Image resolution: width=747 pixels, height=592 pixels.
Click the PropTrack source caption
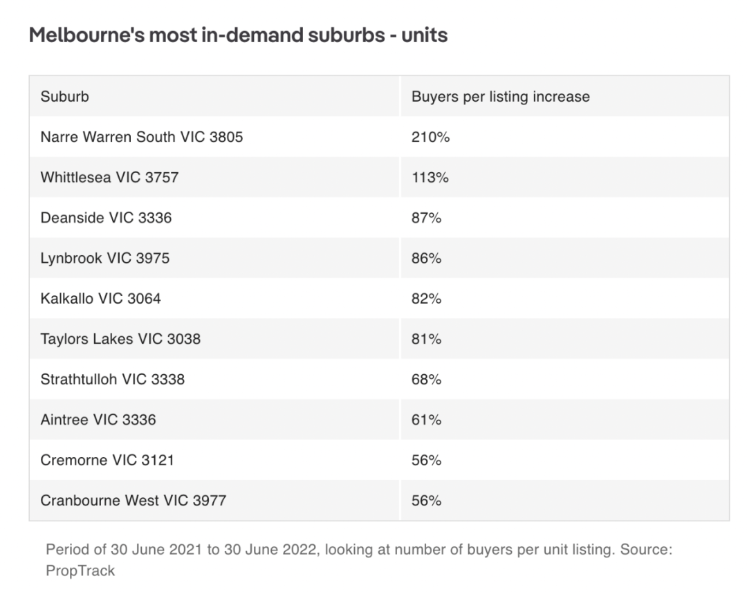click(359, 559)
